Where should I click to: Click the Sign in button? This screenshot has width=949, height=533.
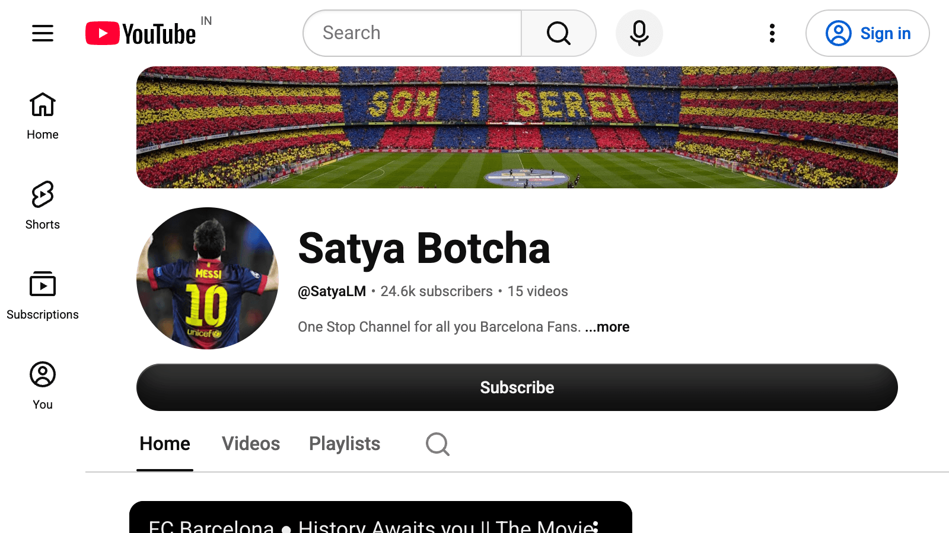(x=867, y=33)
